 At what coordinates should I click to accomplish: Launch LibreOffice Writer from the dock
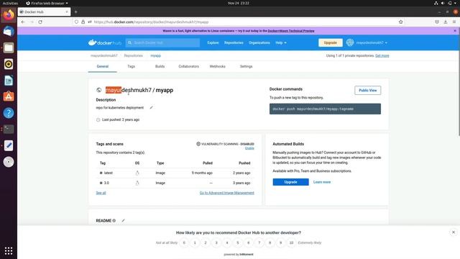9,81
